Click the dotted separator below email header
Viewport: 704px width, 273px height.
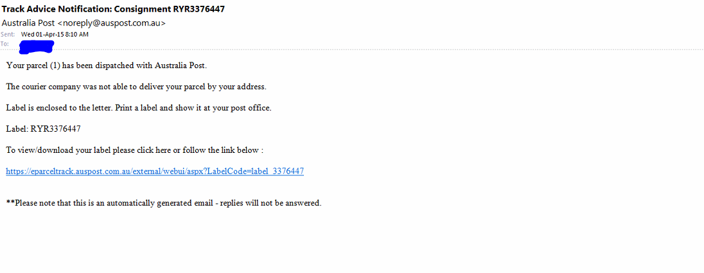coord(352,49)
